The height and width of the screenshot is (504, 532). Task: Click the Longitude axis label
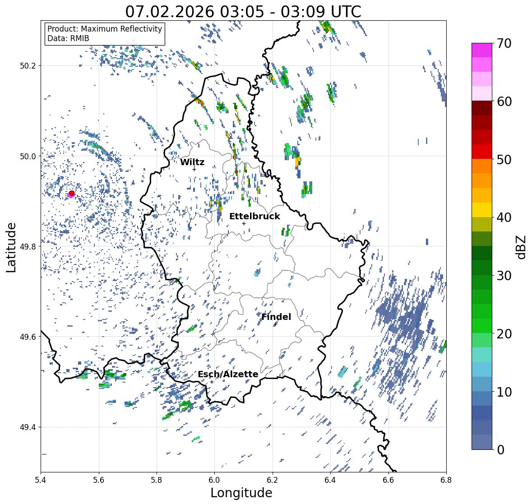pos(241,493)
